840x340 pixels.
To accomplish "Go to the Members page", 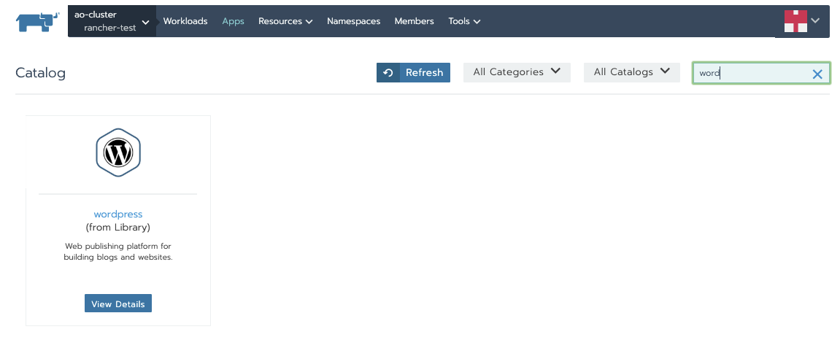I will (x=414, y=21).
